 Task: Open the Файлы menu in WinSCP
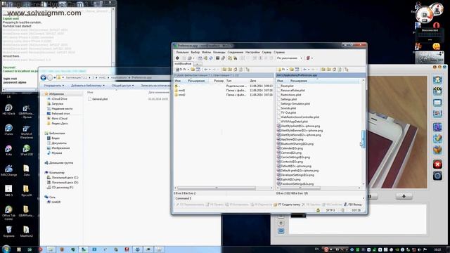[x=206, y=52]
